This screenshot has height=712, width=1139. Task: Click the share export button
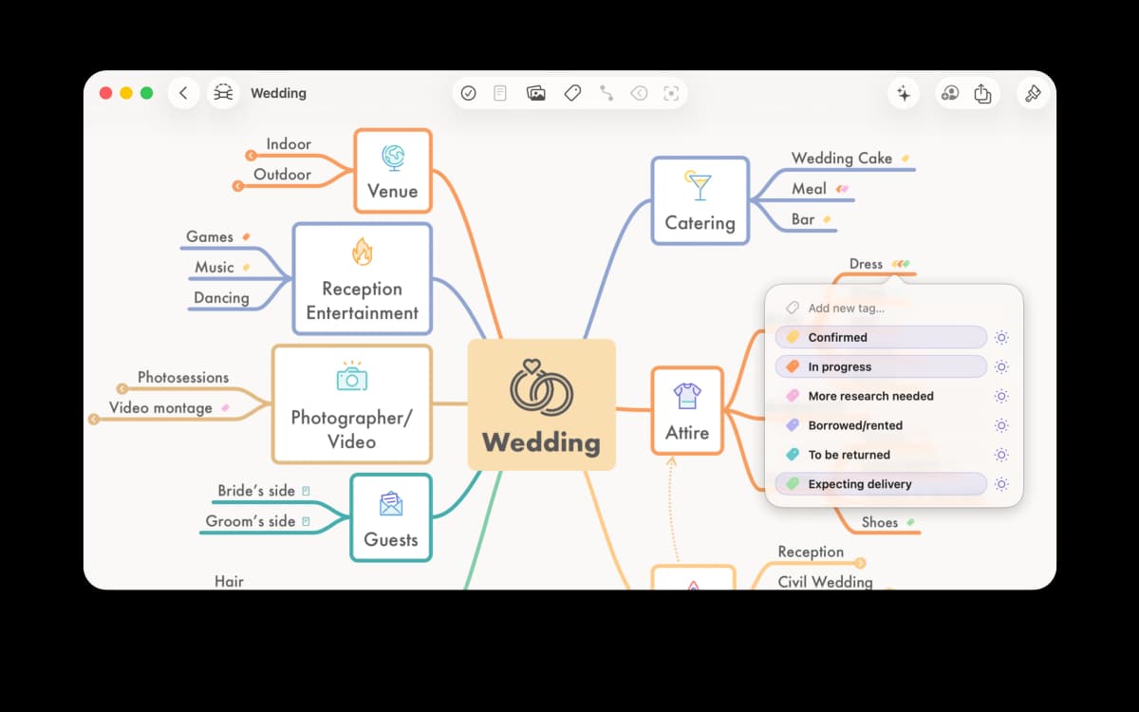coord(982,93)
